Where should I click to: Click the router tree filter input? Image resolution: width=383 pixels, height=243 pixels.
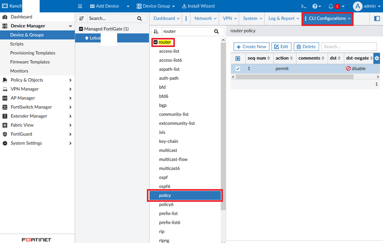click(187, 31)
